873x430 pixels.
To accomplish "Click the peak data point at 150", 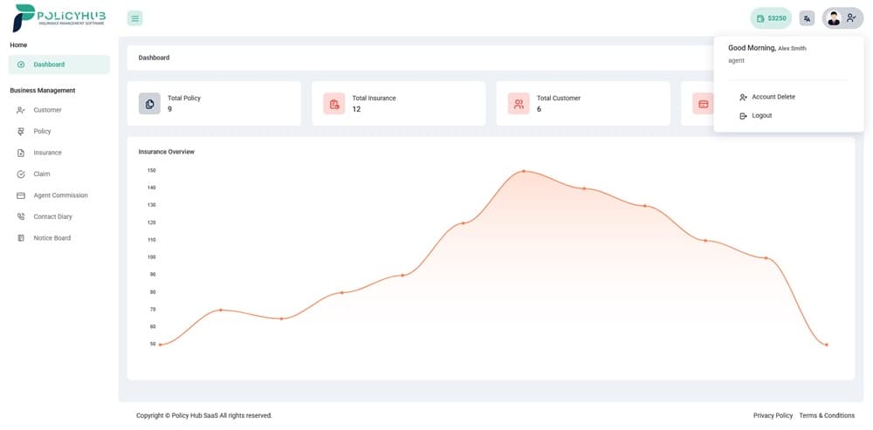I will point(524,171).
